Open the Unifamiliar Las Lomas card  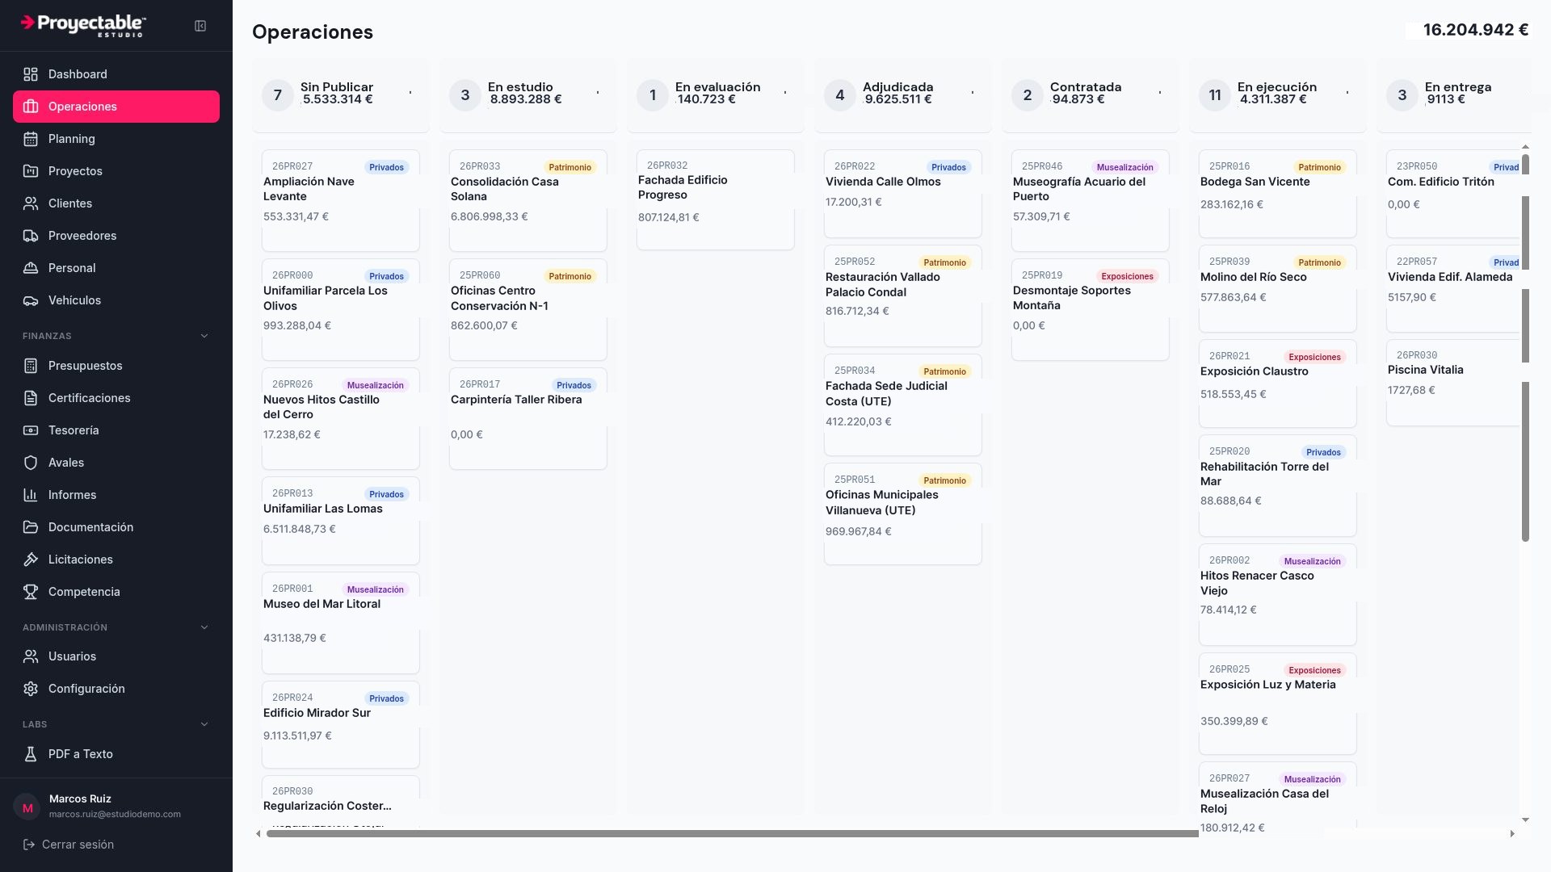tap(341, 521)
